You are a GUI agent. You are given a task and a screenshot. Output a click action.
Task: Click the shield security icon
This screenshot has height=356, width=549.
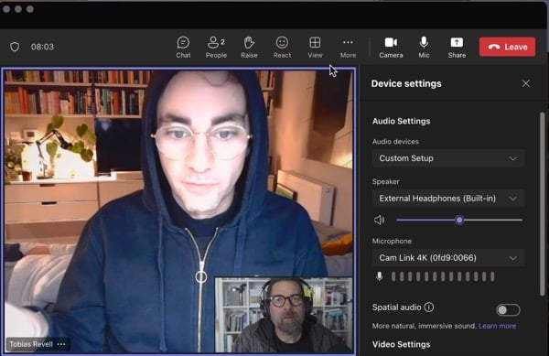15,47
